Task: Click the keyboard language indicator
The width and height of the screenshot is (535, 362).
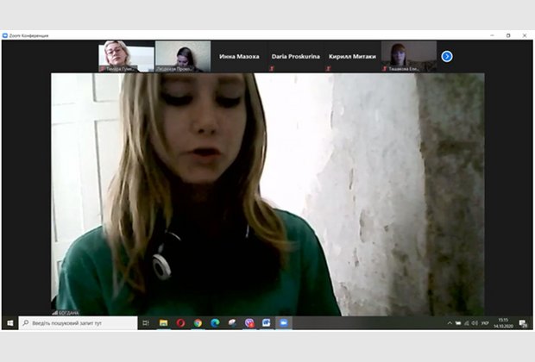Action: click(x=485, y=323)
